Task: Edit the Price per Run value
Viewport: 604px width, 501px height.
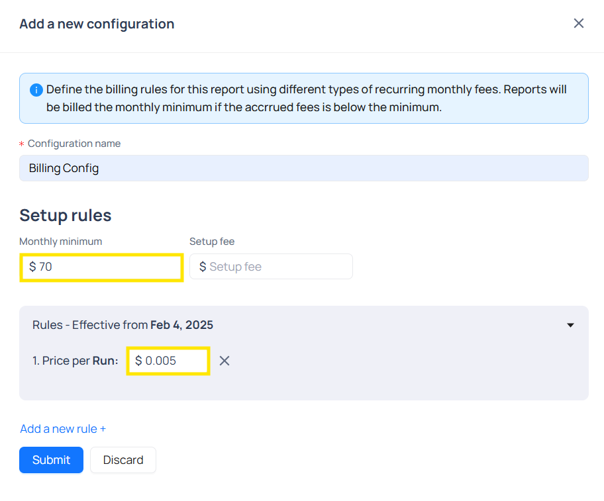Action: [x=172, y=361]
